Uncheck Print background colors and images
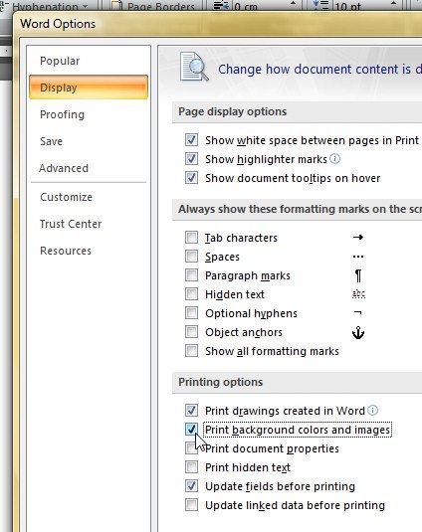This screenshot has width=422, height=532. coord(191,430)
